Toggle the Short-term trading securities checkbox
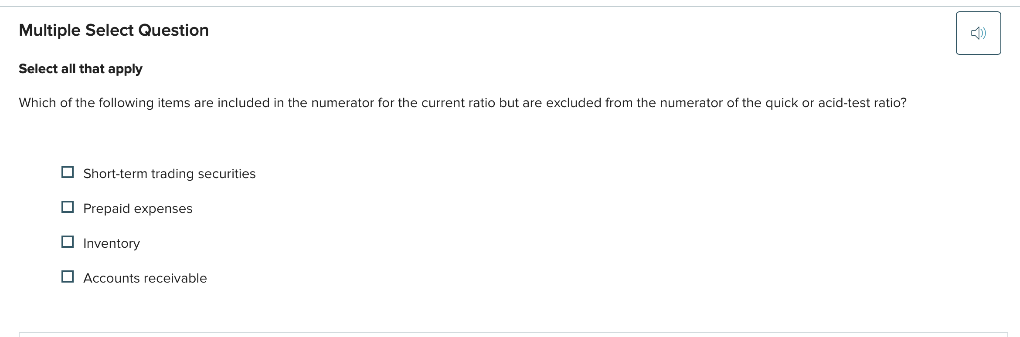 (68, 172)
